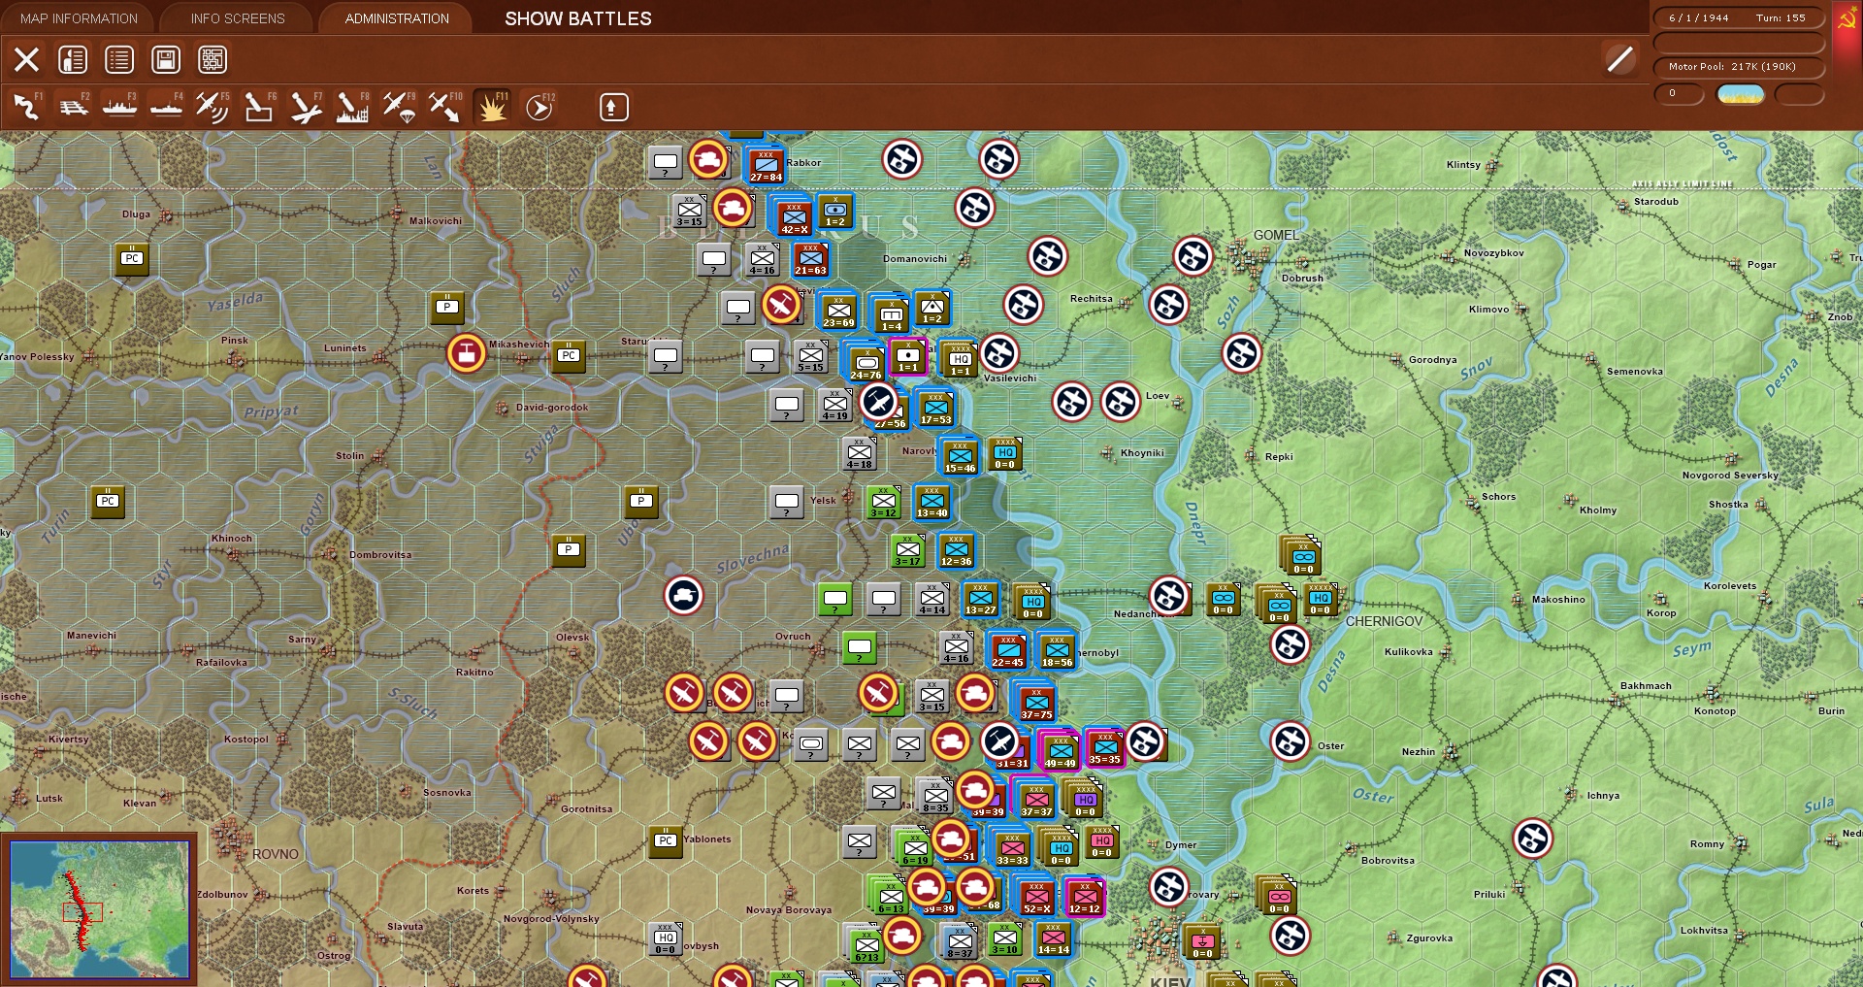The image size is (1863, 987).
Task: Select the F9 air transport parachute icon
Action: coord(399,107)
